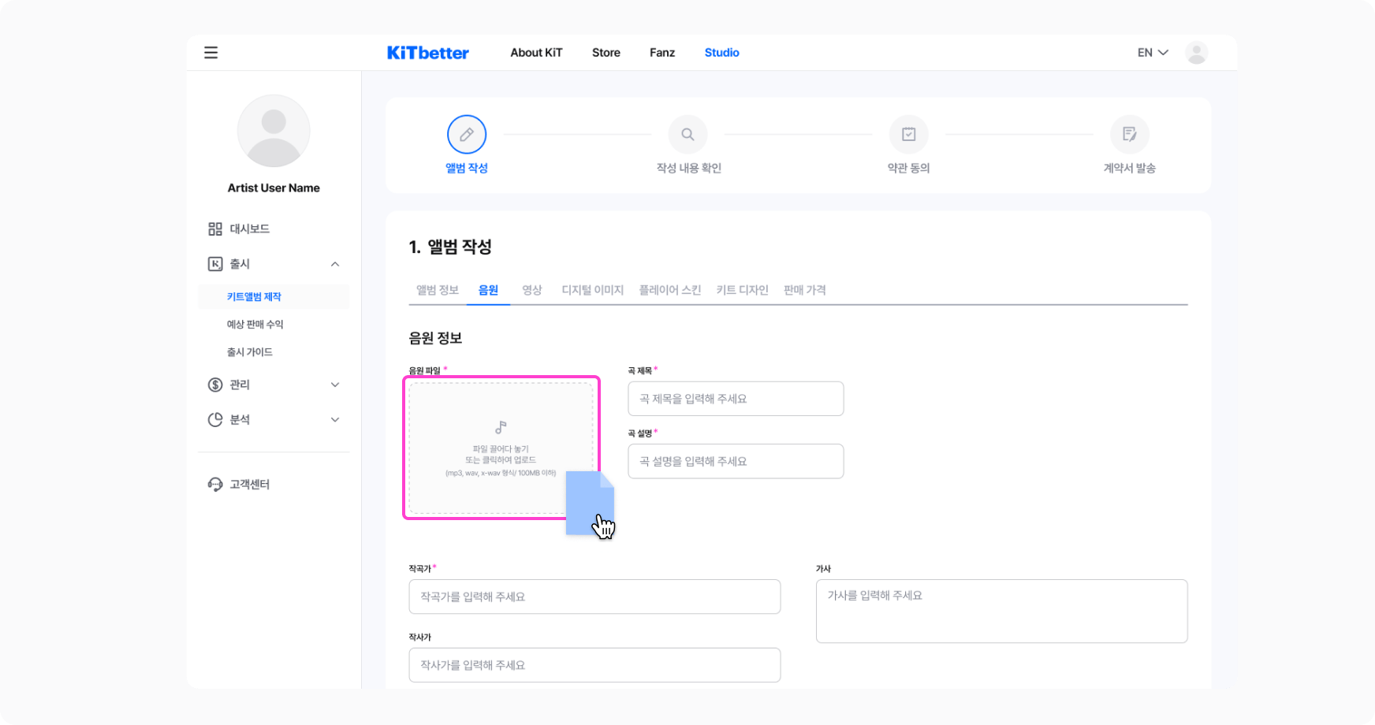Image resolution: width=1375 pixels, height=725 pixels.
Task: Switch to the 영상 tab
Action: coord(532,290)
